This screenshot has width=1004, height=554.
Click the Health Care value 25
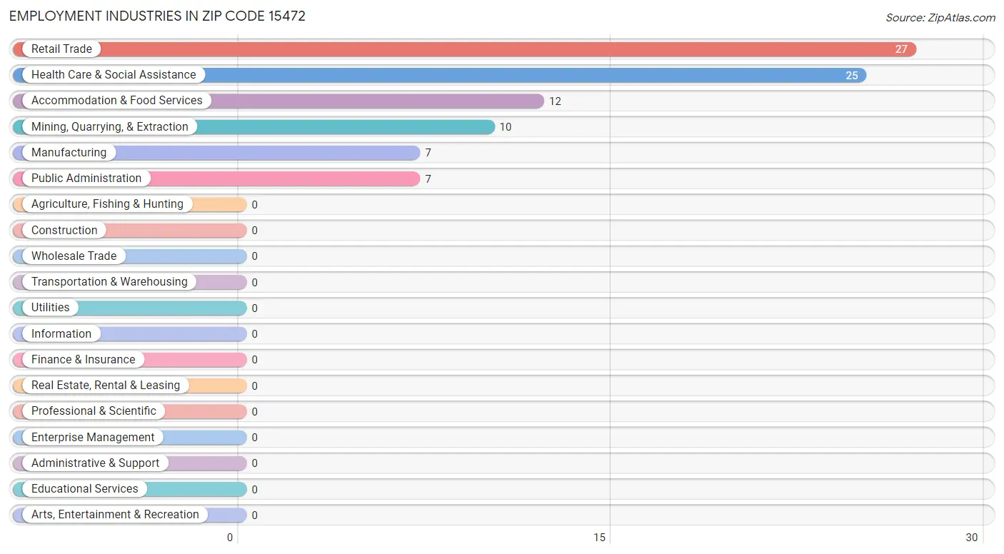click(x=852, y=75)
